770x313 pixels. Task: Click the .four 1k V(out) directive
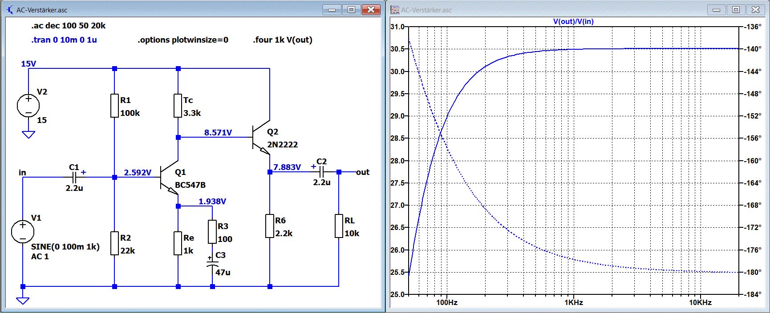tap(283, 40)
